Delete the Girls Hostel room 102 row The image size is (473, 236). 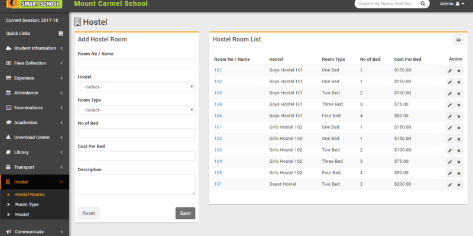(x=459, y=139)
